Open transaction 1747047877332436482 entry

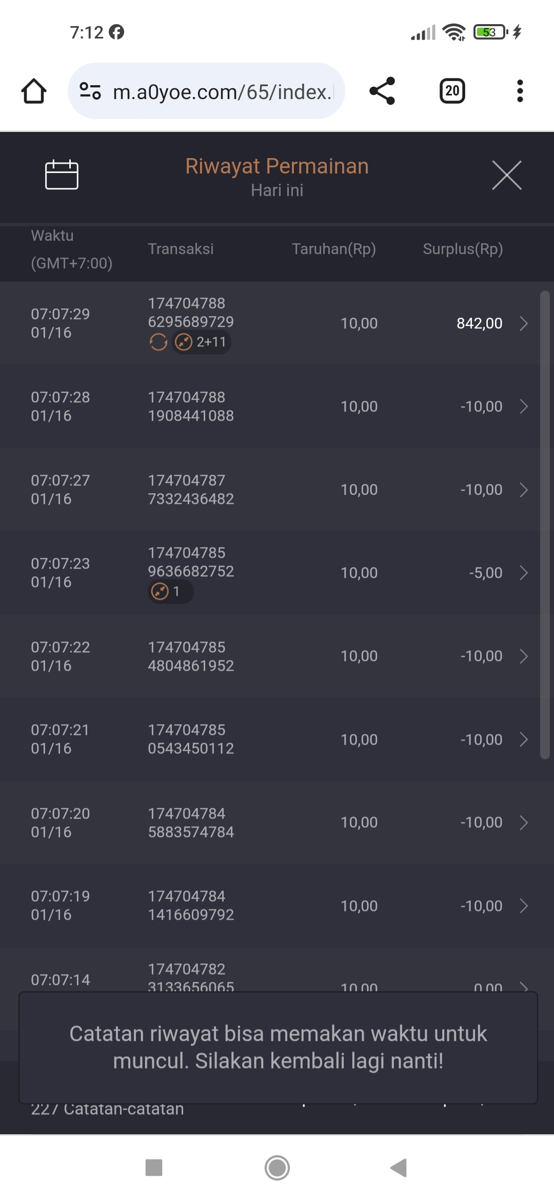click(x=191, y=490)
